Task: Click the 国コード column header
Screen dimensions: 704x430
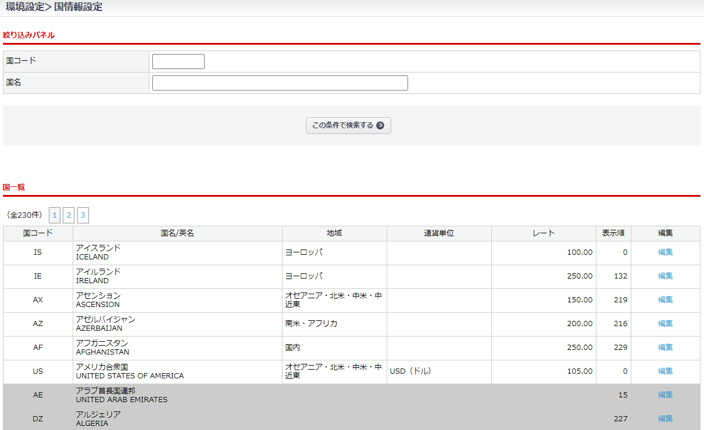Action: pyautogui.click(x=38, y=233)
